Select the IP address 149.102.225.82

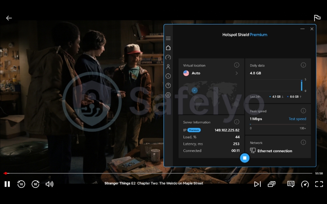pos(227,130)
